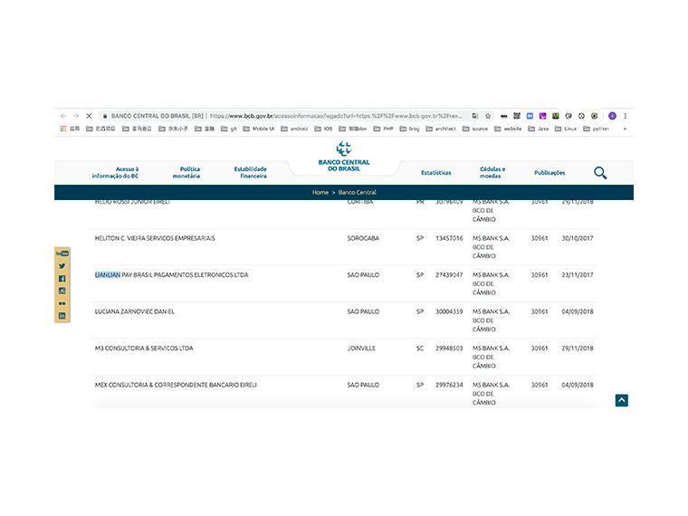Click the Banco Central do Brasil logo
This screenshot has width=688, height=516.
(344, 157)
